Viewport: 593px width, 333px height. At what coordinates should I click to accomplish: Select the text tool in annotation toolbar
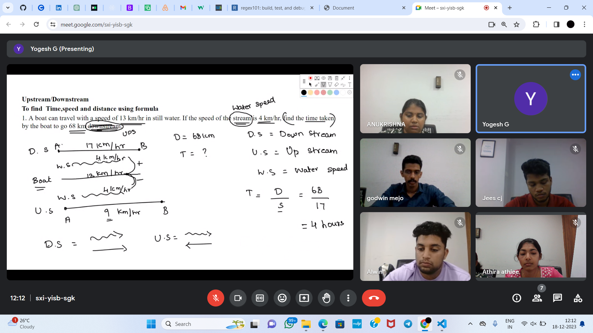point(350,84)
